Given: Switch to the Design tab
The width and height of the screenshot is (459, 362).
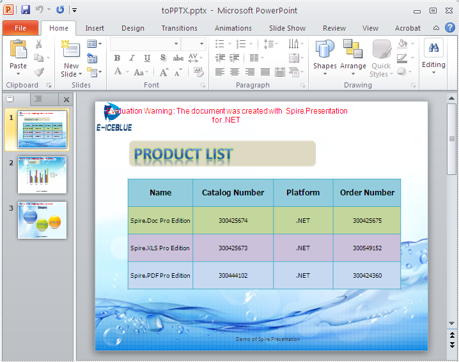Looking at the screenshot, I should point(133,28).
